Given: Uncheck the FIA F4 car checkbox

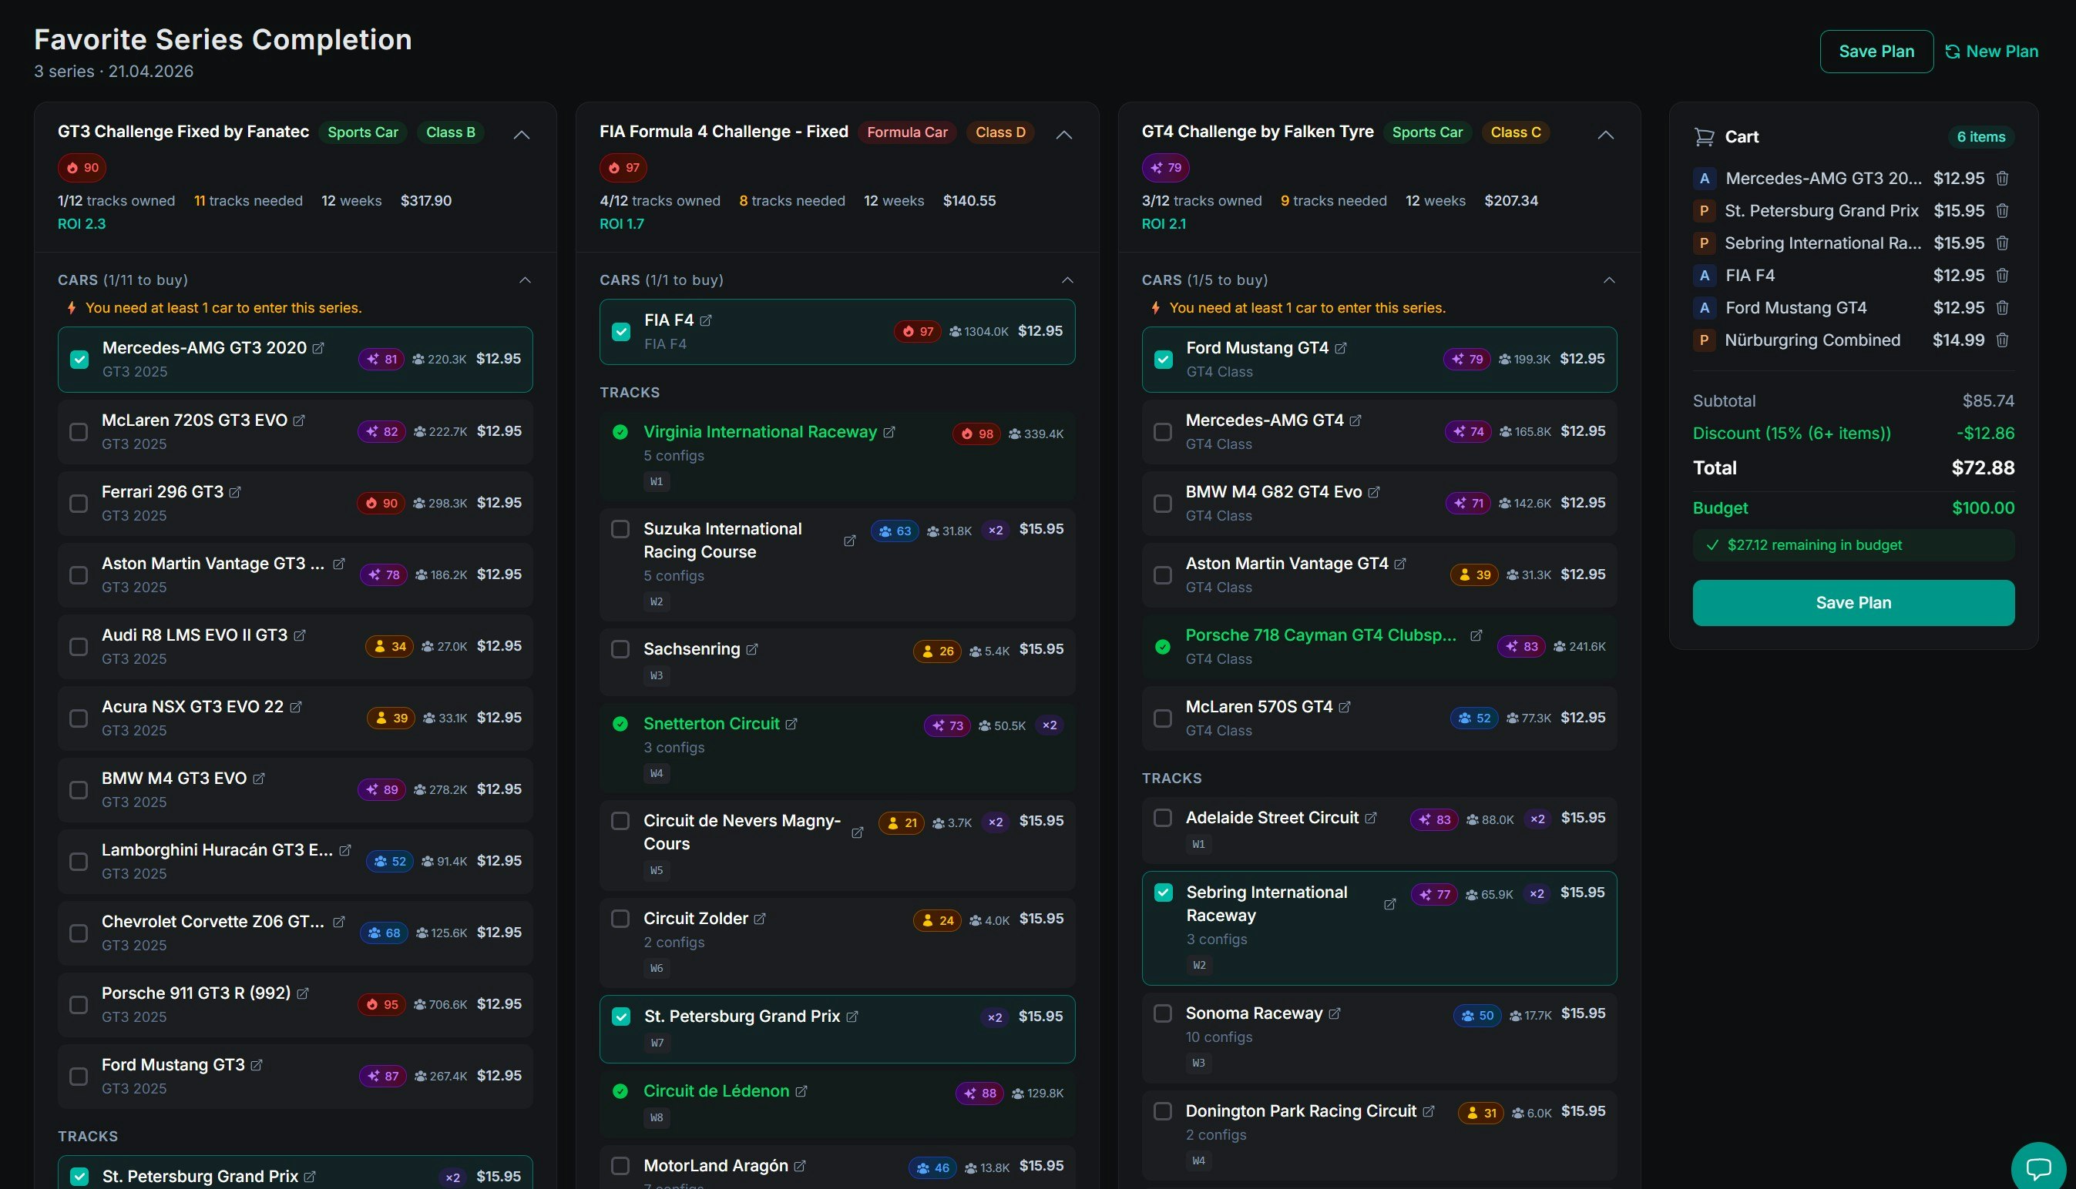Looking at the screenshot, I should tap(621, 332).
